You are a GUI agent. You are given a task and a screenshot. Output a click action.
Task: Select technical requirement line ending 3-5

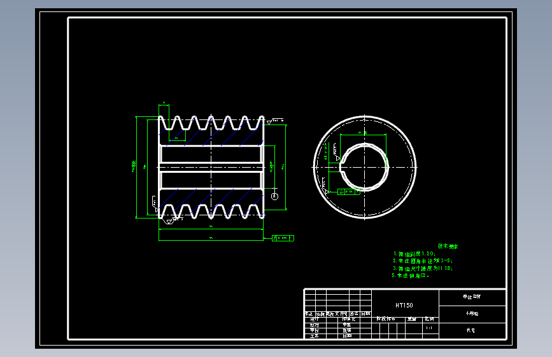[423, 261]
